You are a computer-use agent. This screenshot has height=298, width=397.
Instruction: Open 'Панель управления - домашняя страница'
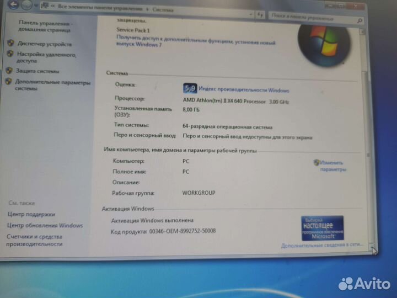pyautogui.click(x=45, y=26)
